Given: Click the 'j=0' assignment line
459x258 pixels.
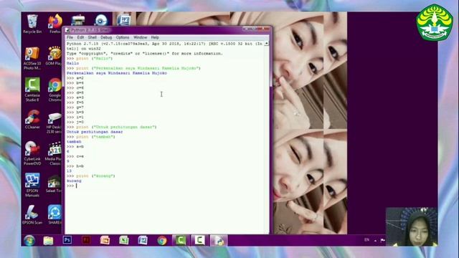Looking at the screenshot, I should [x=75, y=122].
